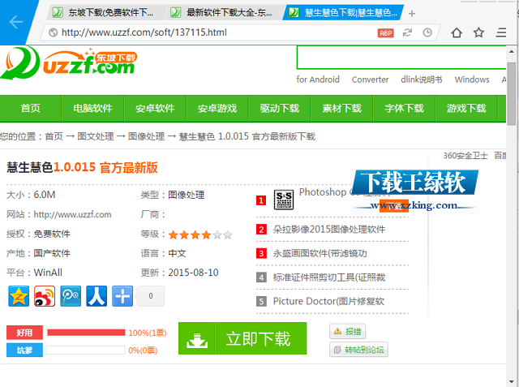The image size is (519, 387).
Task: Click the vertical scrollbar thumb
Action: (x=512, y=93)
